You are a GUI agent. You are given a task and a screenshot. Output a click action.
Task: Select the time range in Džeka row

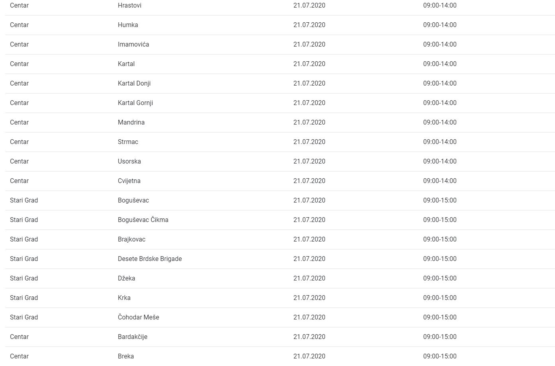click(x=440, y=278)
